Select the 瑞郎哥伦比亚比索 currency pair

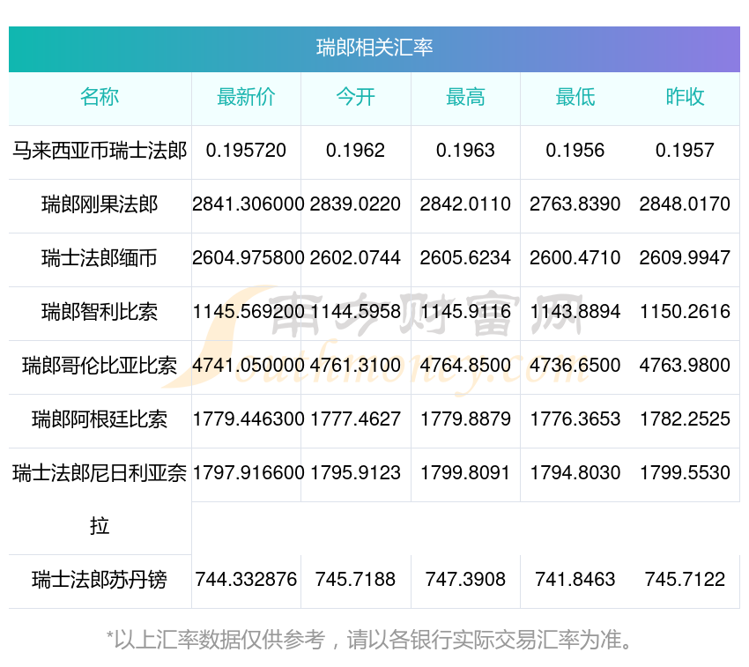click(x=100, y=366)
